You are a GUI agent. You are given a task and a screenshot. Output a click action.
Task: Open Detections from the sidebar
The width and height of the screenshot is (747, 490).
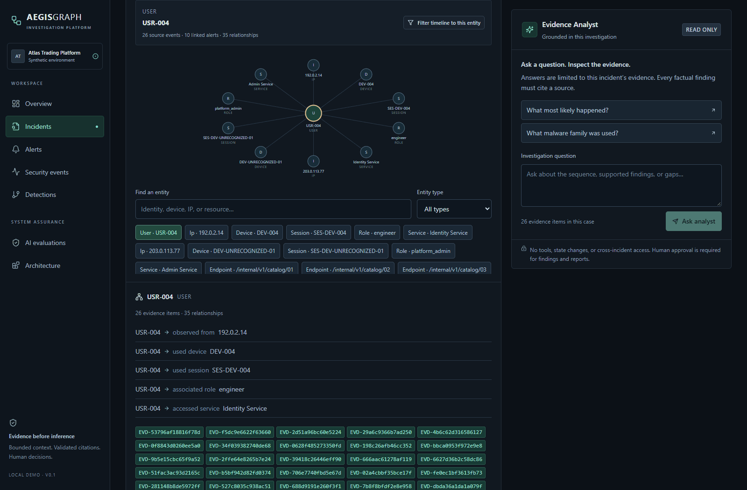point(55,195)
